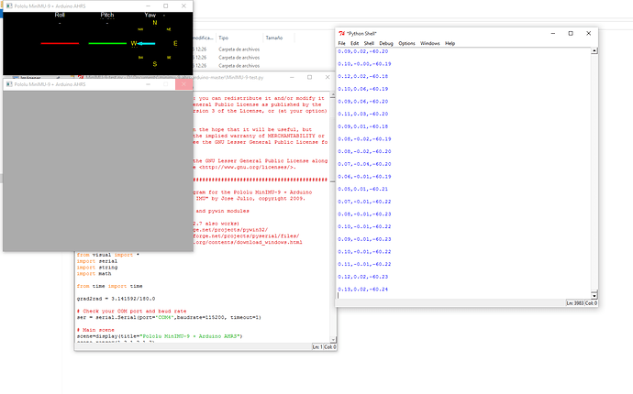
Task: Open the Debug menu in Python Shell
Action: click(x=386, y=43)
